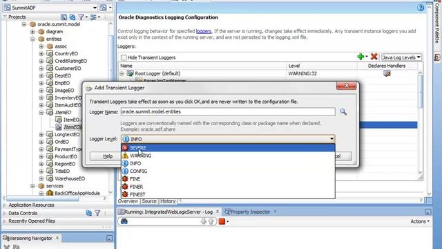442x249 pixels.
Task: Click the Data Controls refresh icon
Action: pyautogui.click(x=88, y=213)
